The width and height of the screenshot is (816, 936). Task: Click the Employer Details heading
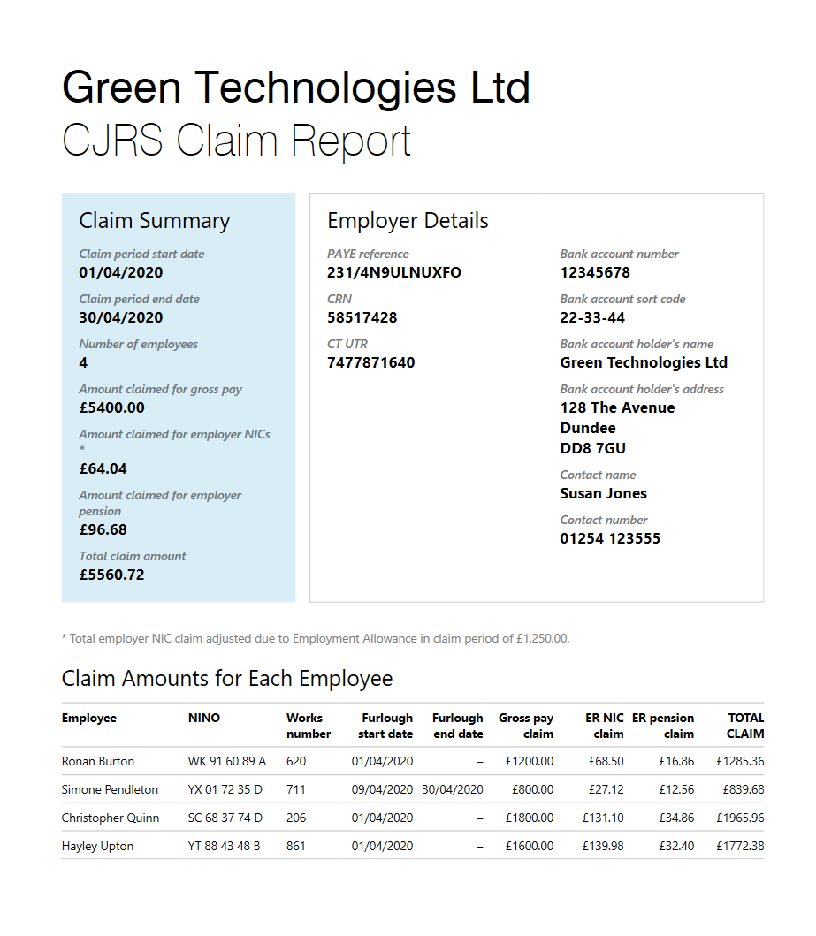click(408, 221)
